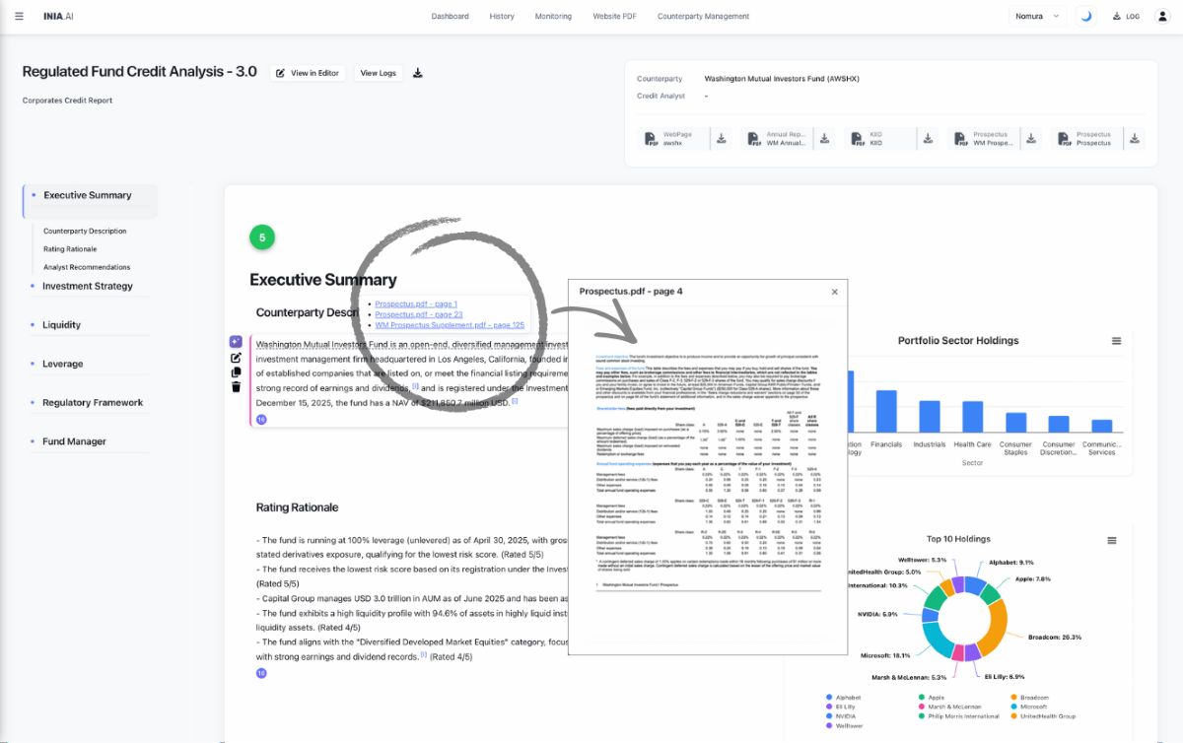Expand the Fund Manager section
Image resolution: width=1183 pixels, height=743 pixels.
(74, 441)
